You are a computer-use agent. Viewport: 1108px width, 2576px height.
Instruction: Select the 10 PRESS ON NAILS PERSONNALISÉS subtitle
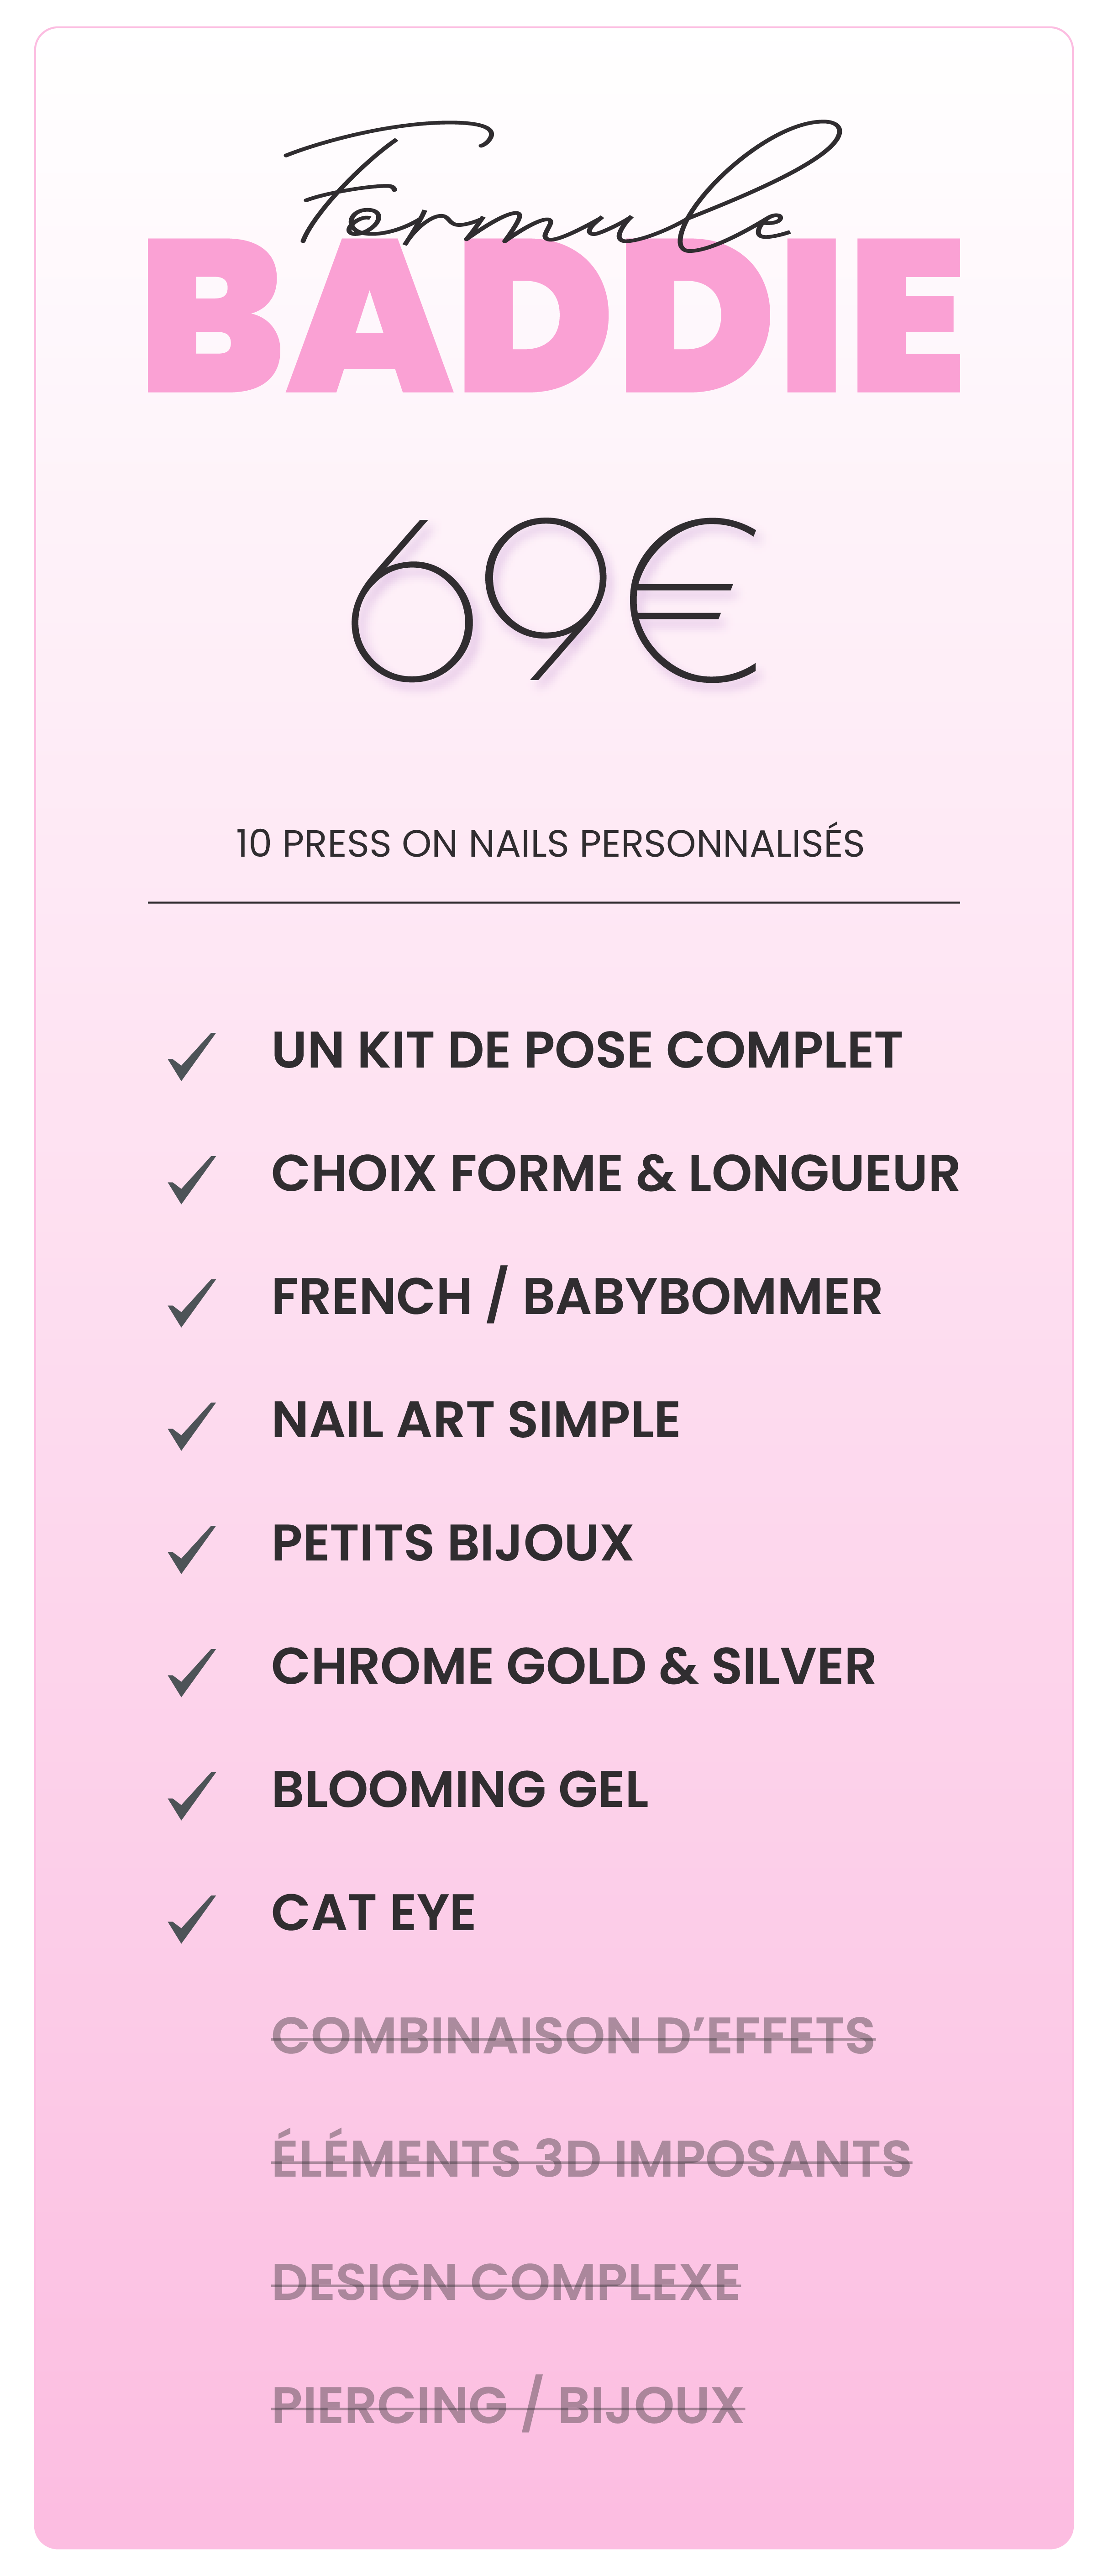pyautogui.click(x=549, y=843)
